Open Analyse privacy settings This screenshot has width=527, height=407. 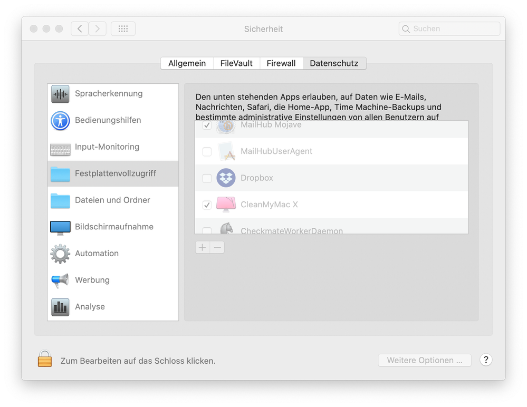[x=60, y=306]
